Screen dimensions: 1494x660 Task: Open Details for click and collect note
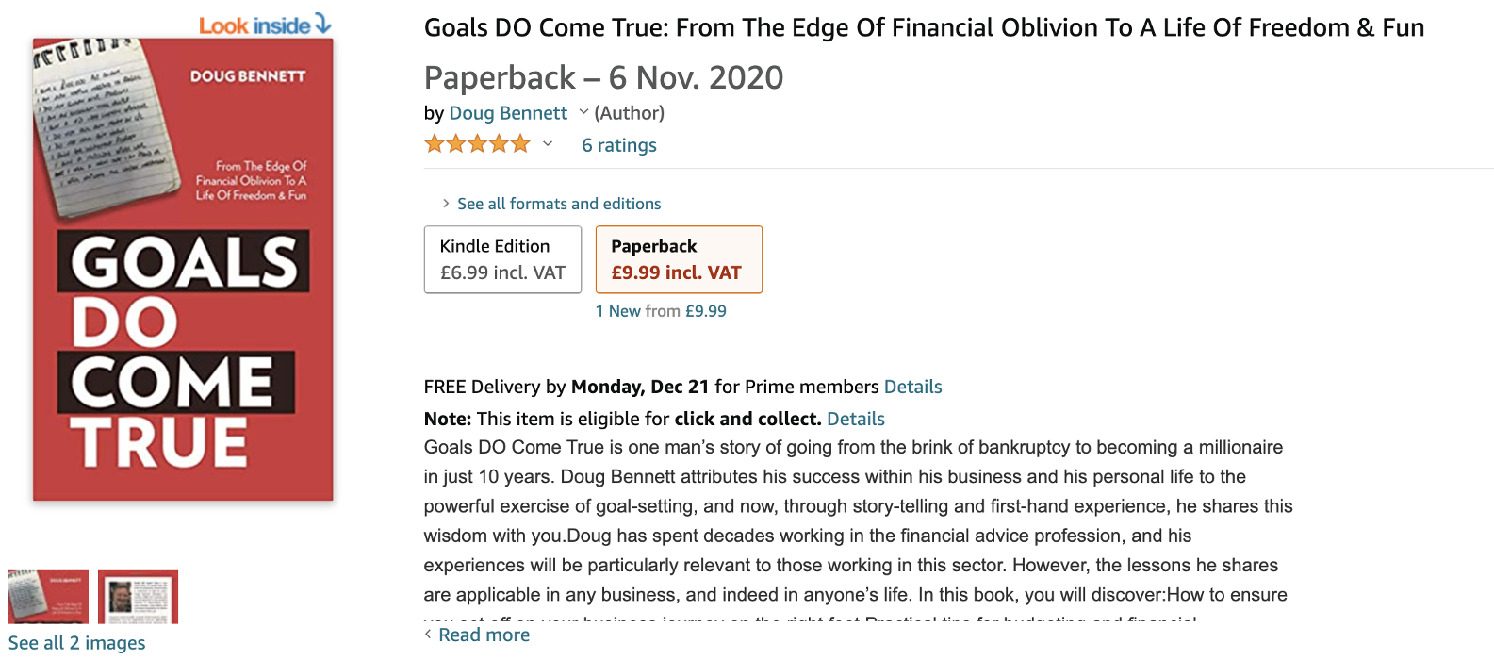pos(855,419)
